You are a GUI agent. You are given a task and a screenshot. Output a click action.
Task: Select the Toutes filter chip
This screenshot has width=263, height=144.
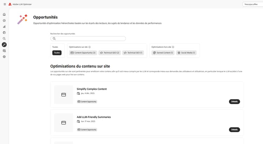tap(57, 53)
